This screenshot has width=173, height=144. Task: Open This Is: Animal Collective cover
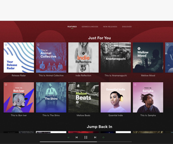(51, 58)
